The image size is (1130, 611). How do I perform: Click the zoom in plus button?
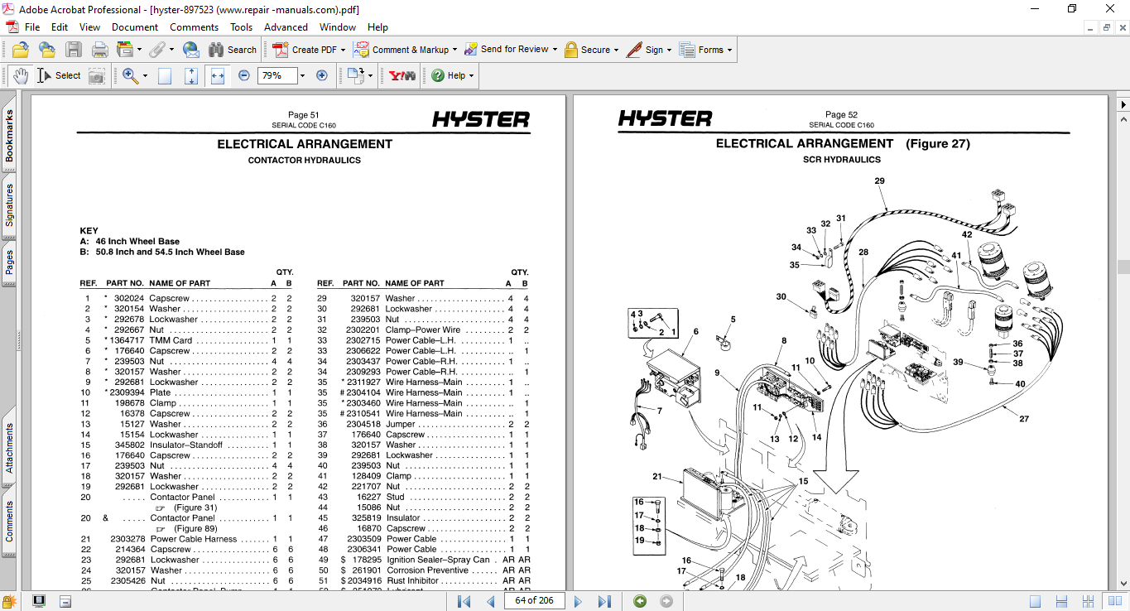[322, 75]
